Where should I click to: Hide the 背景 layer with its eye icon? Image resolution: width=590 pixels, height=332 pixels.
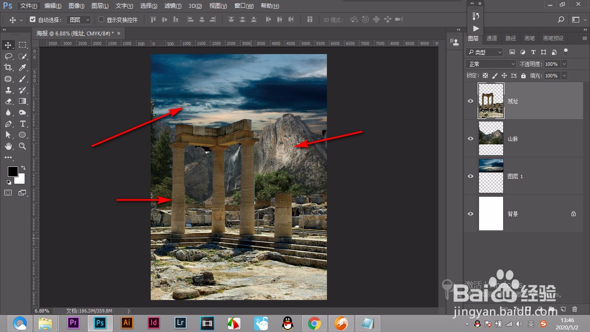pos(471,214)
